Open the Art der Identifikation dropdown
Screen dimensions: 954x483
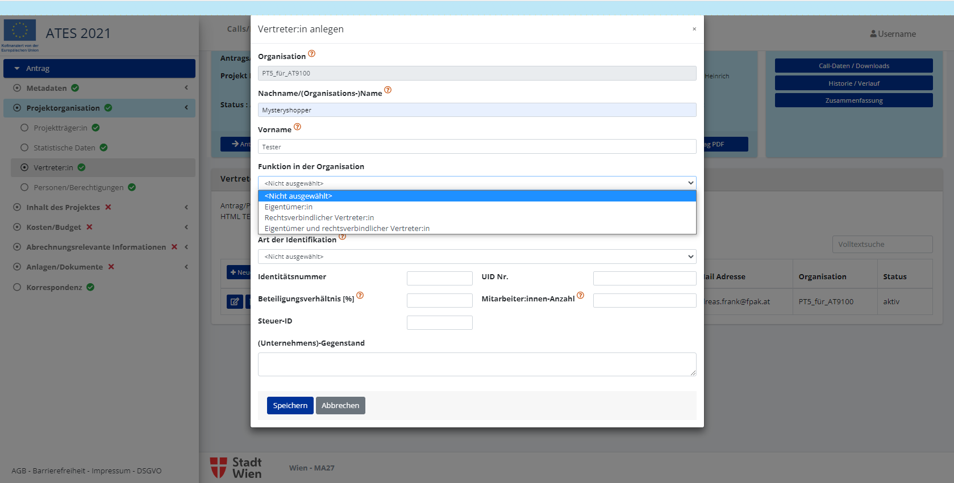477,257
